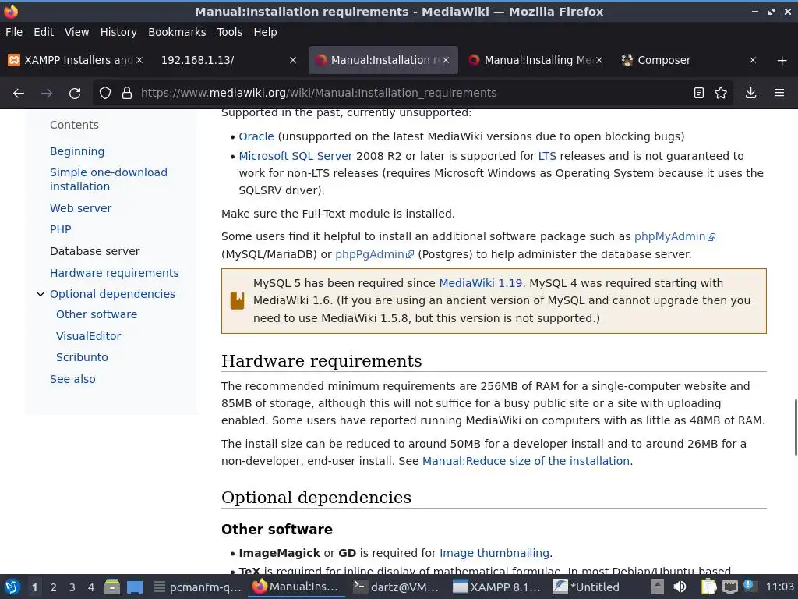Open the View menu
798x599 pixels.
(76, 32)
